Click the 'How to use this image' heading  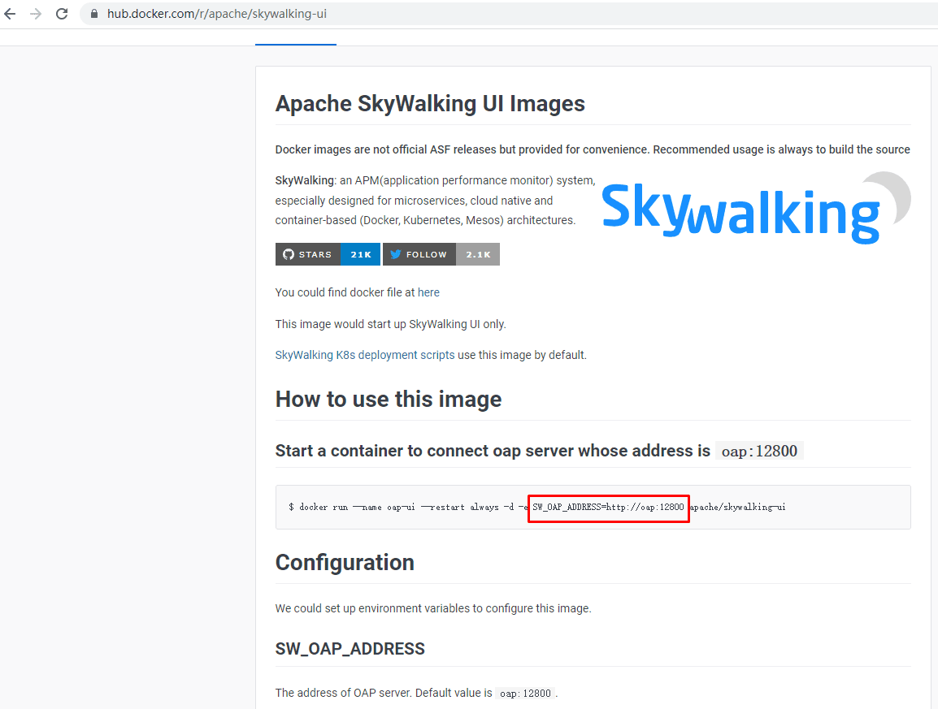pyautogui.click(x=389, y=400)
